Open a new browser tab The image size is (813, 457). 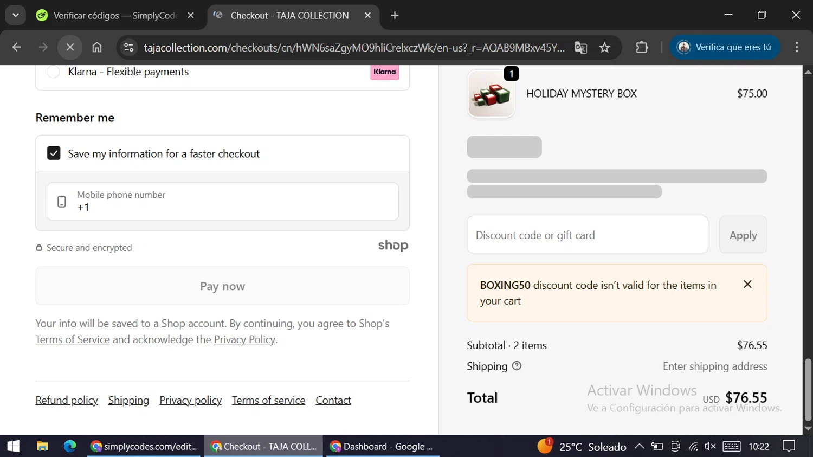click(x=395, y=15)
